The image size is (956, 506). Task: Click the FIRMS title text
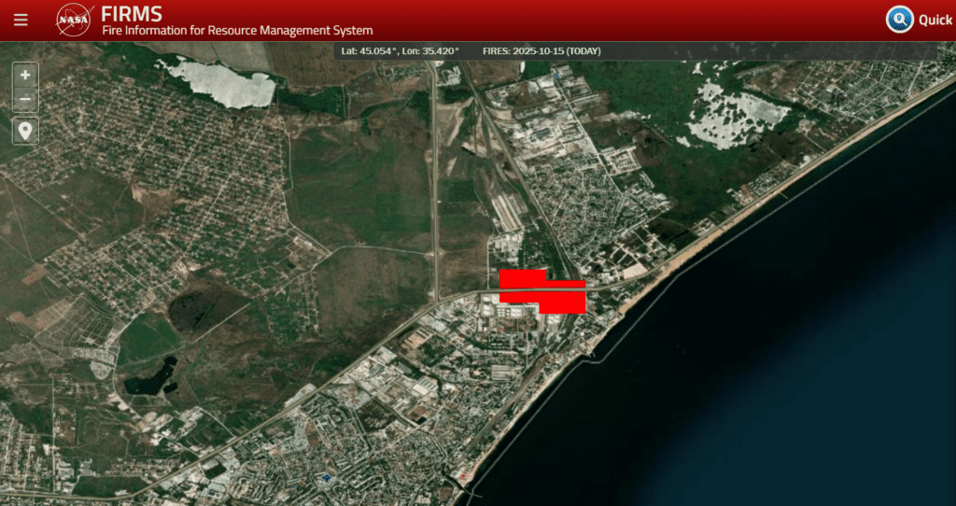[132, 14]
